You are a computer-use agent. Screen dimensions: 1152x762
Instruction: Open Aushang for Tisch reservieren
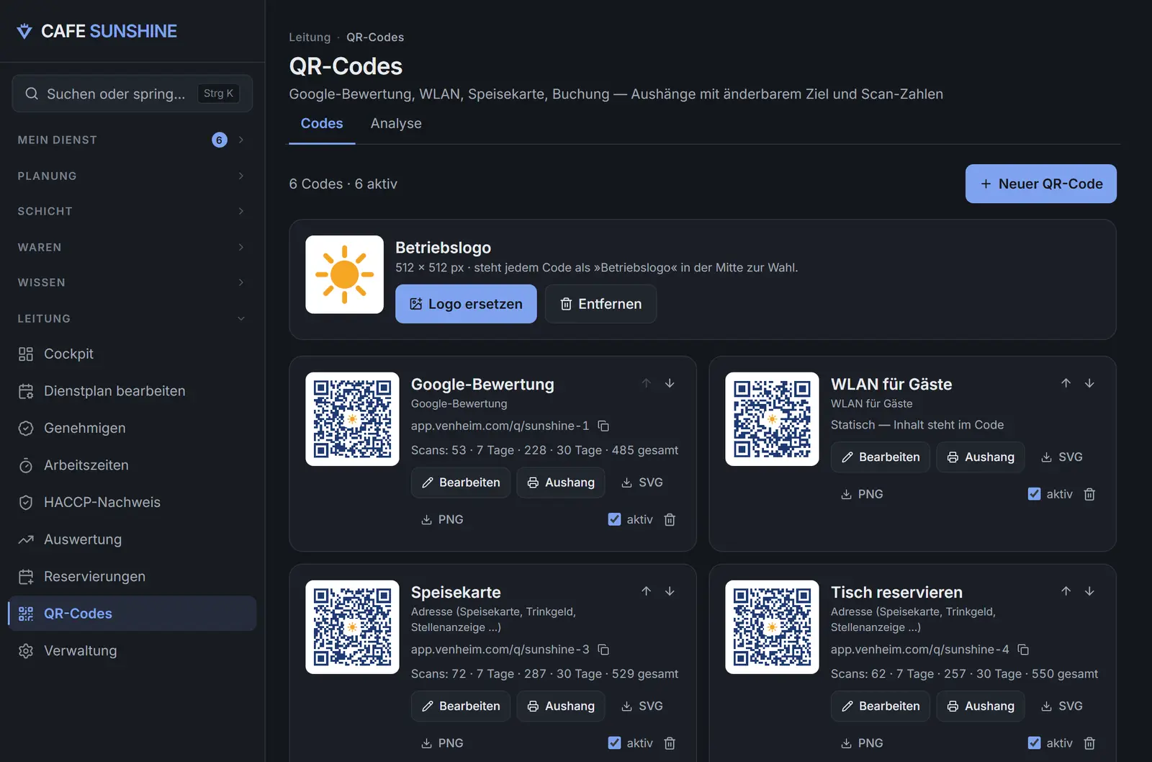[981, 707]
